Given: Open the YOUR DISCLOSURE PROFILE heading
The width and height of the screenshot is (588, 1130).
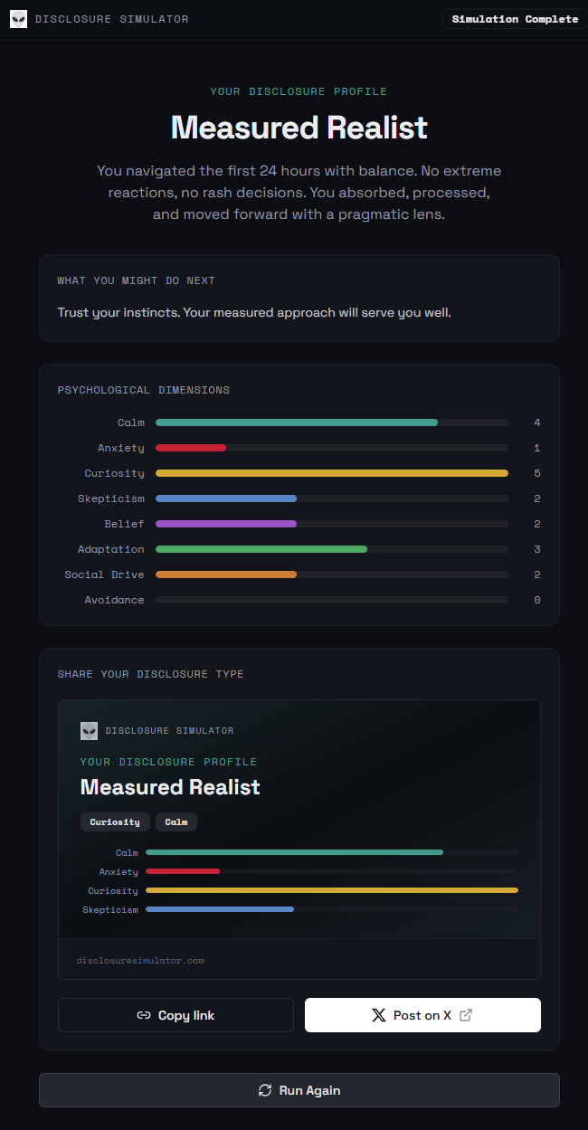Looking at the screenshot, I should click(x=299, y=90).
